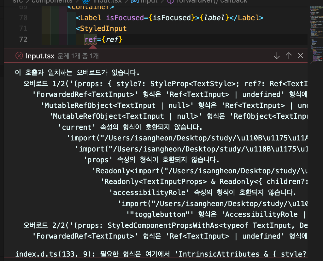Viewport: 323px width, 261px height.
Task: Go to next problem with down arrow
Action: (277, 56)
